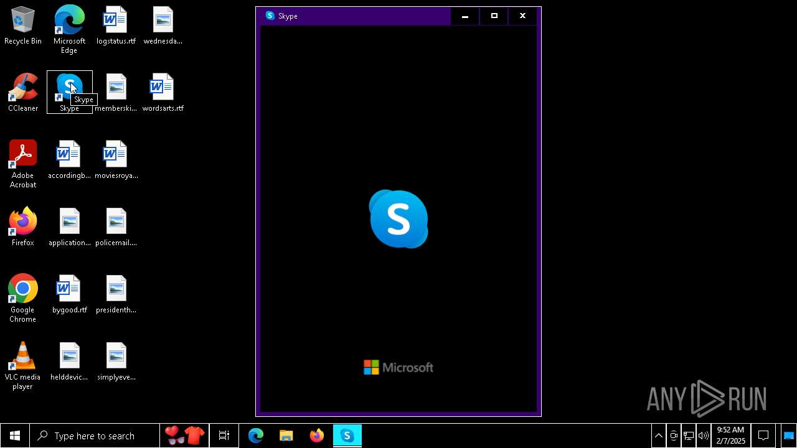The width and height of the screenshot is (797, 448).
Task: Close the Skype window
Action: (x=522, y=16)
